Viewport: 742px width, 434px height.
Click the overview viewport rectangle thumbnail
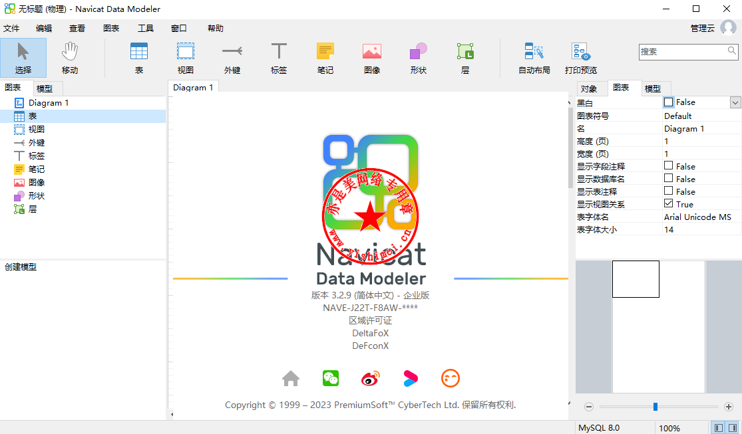click(636, 279)
